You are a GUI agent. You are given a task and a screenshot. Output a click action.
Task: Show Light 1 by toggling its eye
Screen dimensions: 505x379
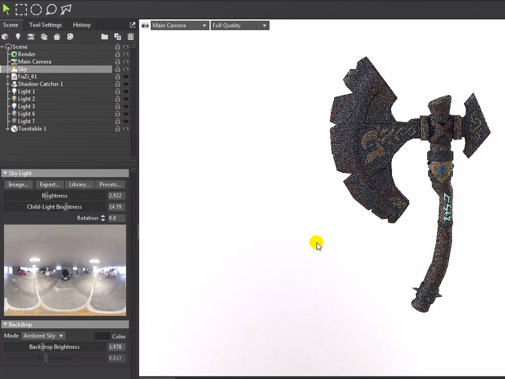tap(126, 91)
